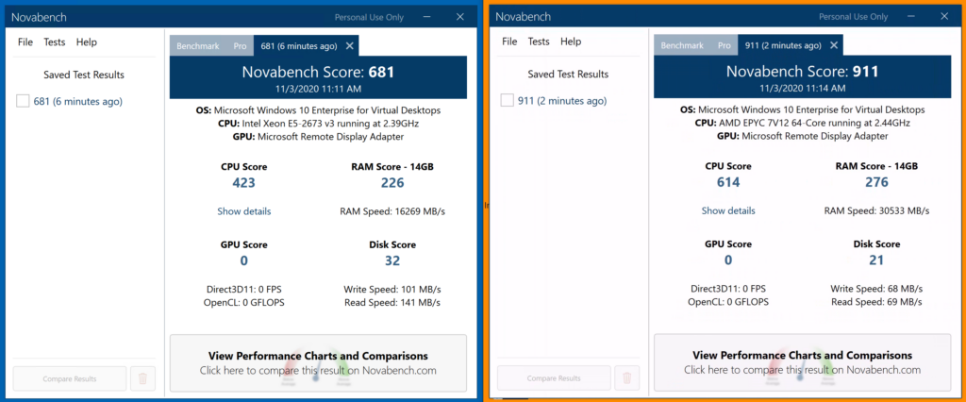View Performance Charts in left window
The image size is (966, 402).
(x=318, y=363)
